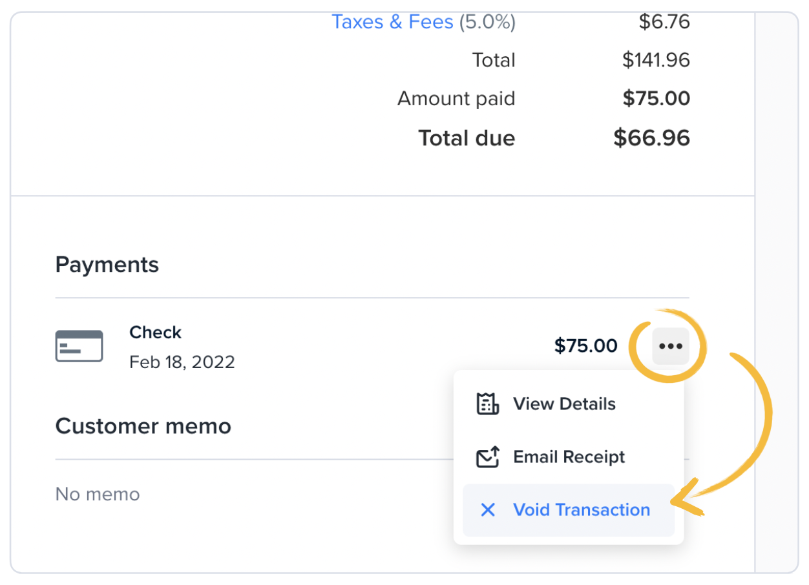Click the No memo placeholder text
Screen dimensions: 809x585
coord(97,494)
